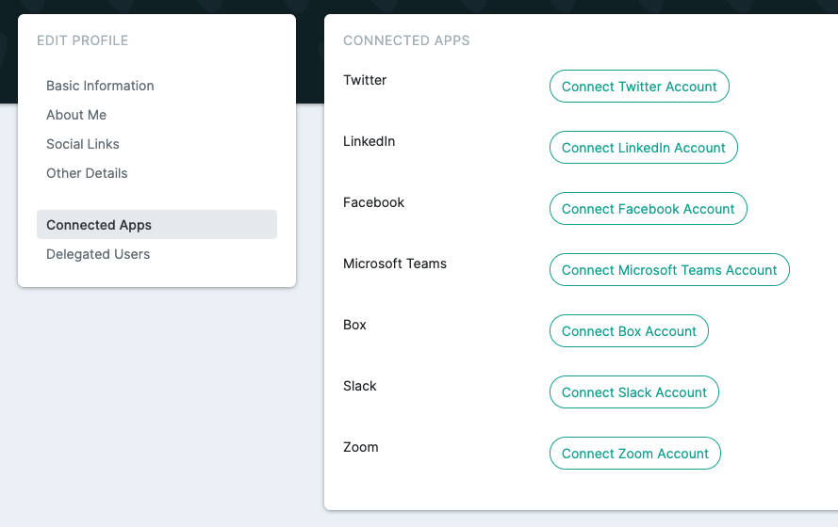The height and width of the screenshot is (527, 838).
Task: Click the LinkedIn app label
Action: tap(369, 141)
